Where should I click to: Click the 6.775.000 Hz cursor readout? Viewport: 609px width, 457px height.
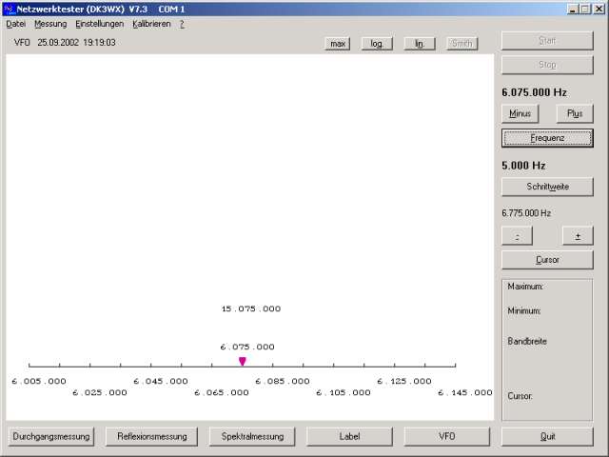point(526,213)
